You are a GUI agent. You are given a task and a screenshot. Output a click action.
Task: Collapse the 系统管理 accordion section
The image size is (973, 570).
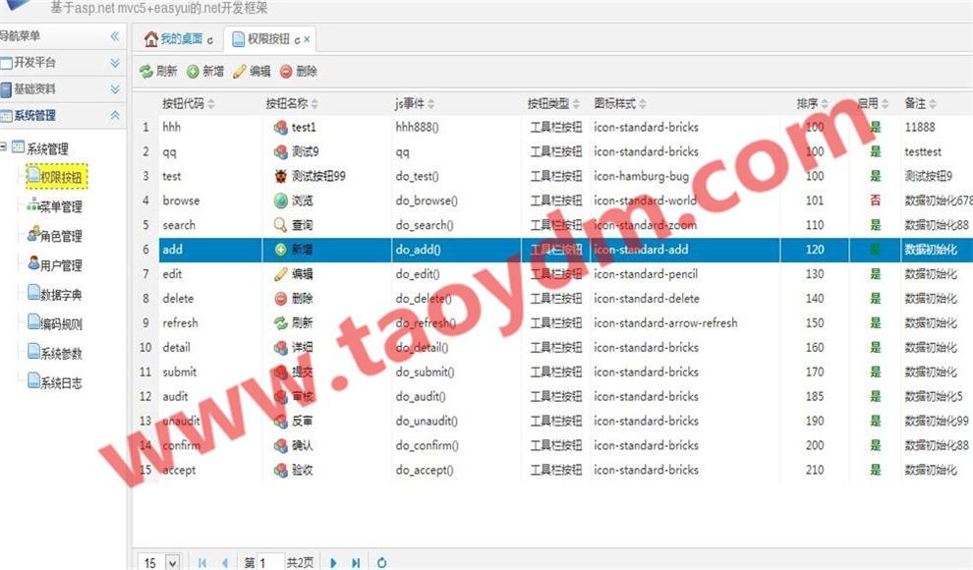(x=115, y=115)
